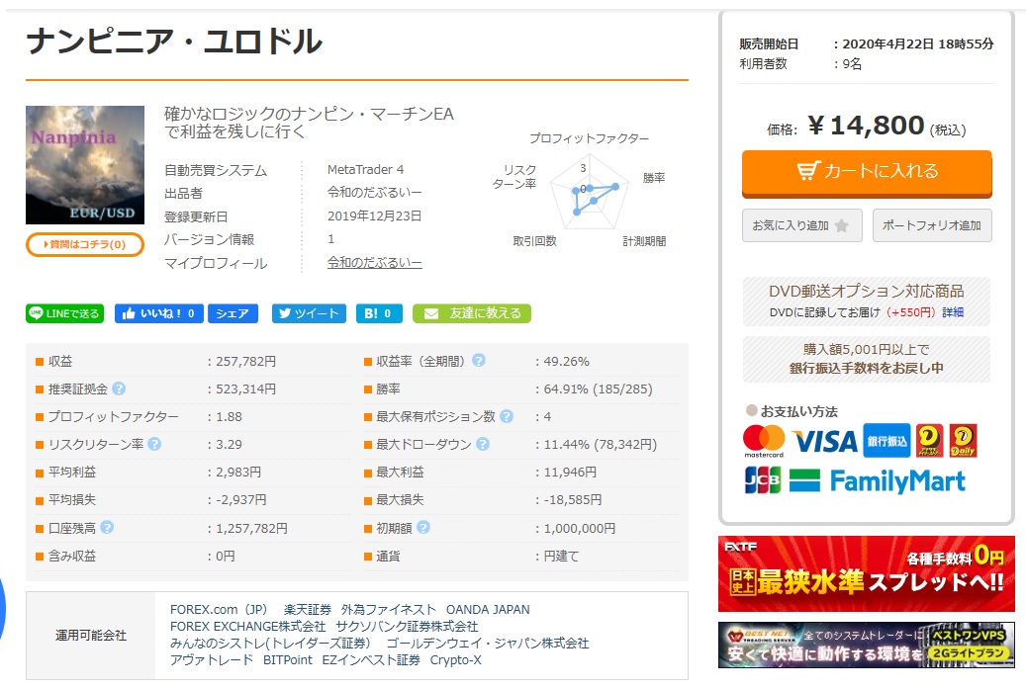Open みんなのシストレ(トレイダーズ証券) link
The height and width of the screenshot is (690, 1026).
tap(270, 643)
